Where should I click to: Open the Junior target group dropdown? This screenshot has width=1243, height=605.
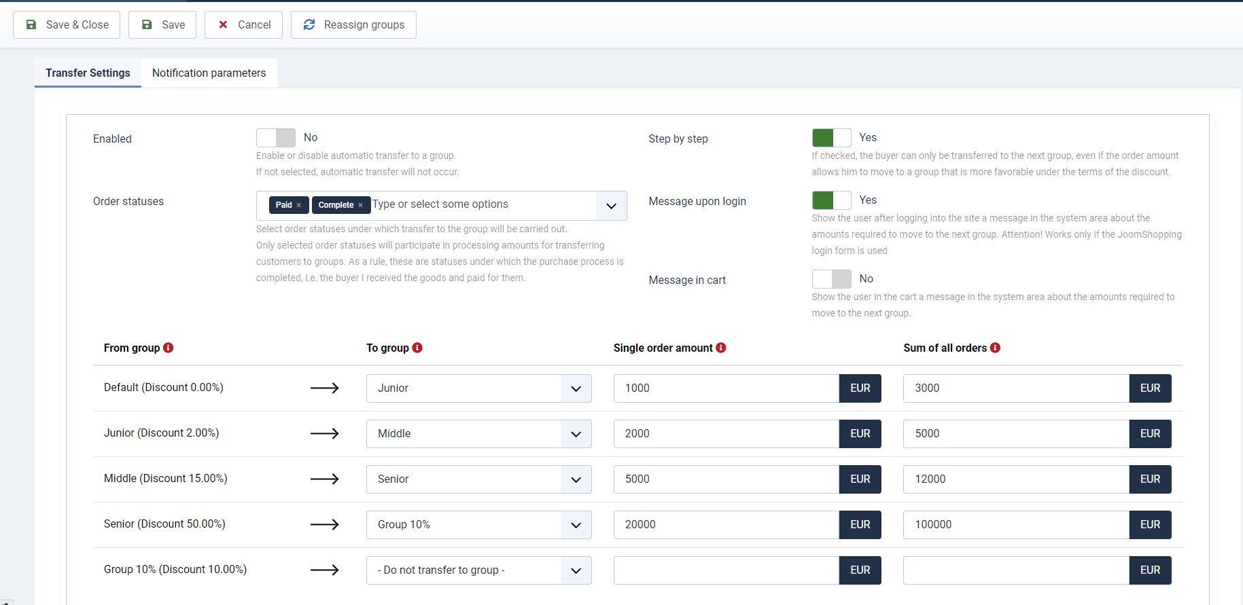click(x=478, y=388)
